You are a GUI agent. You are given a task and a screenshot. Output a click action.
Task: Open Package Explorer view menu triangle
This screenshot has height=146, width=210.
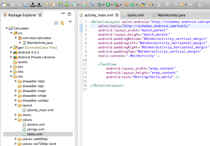(x=70, y=22)
